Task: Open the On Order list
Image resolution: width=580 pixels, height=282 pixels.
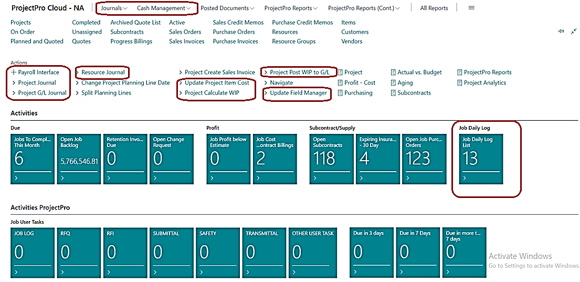Action: tap(23, 32)
